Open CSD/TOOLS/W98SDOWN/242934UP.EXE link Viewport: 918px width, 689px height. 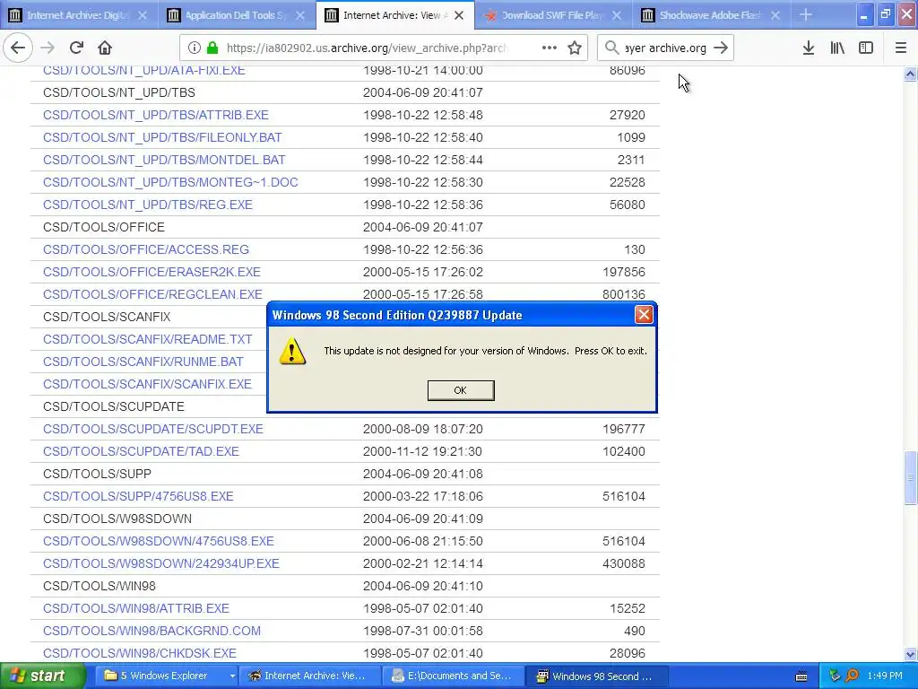(x=161, y=563)
